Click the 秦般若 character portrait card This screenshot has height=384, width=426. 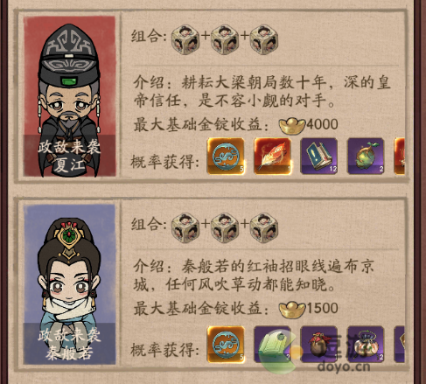pyautogui.click(x=69, y=284)
